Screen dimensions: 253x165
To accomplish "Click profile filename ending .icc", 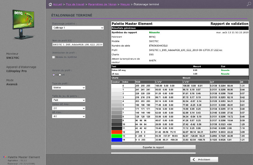I will coord(186,50).
